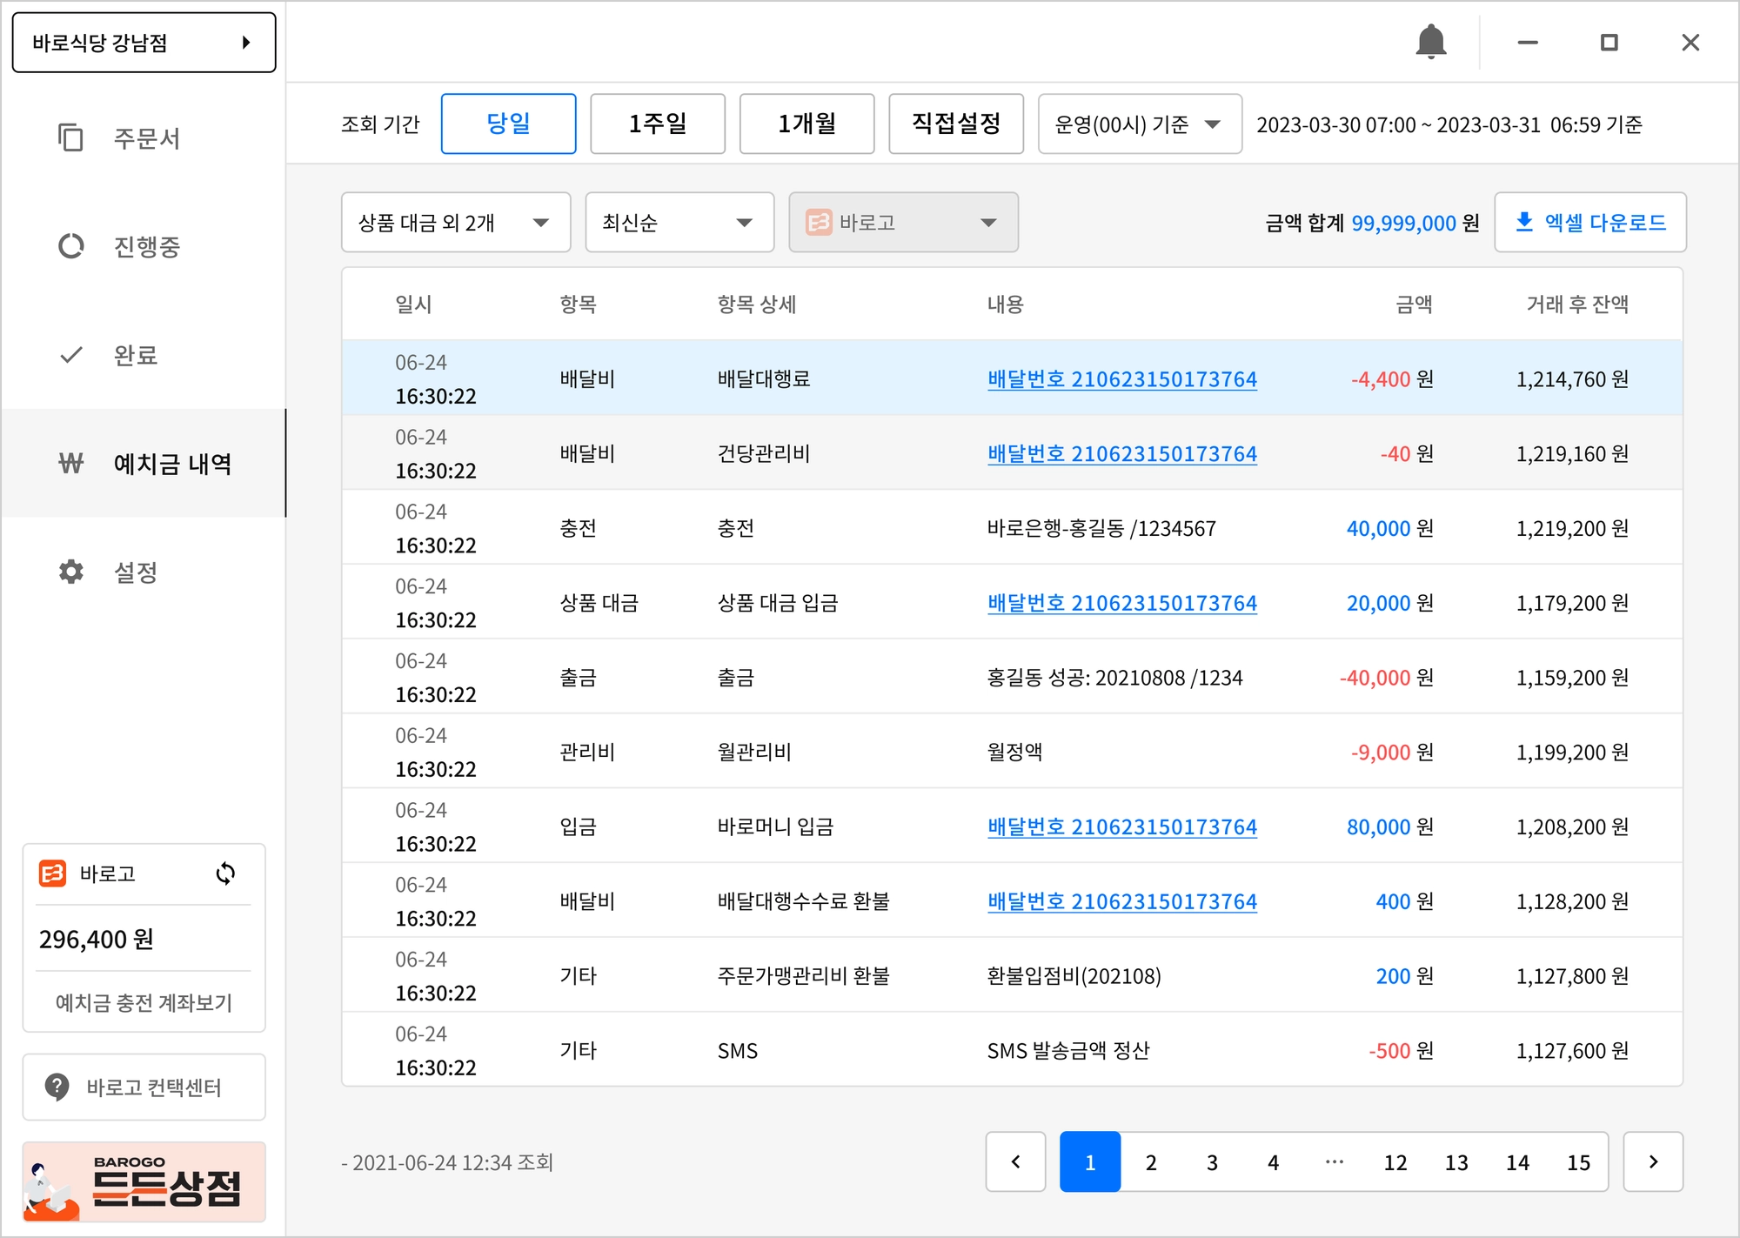Click the refresh balance icon beside 바로고

pyautogui.click(x=225, y=873)
